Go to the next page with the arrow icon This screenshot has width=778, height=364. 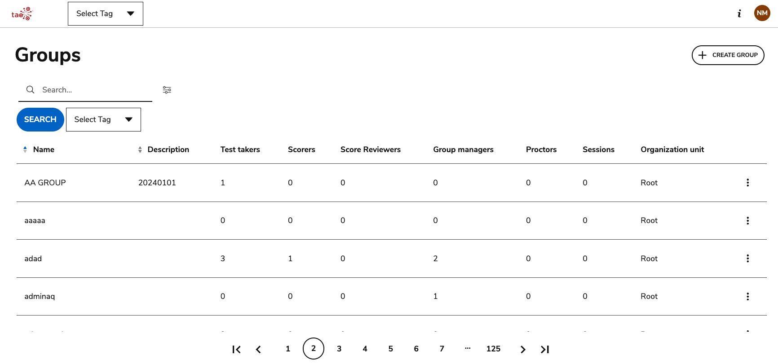pyautogui.click(x=523, y=349)
